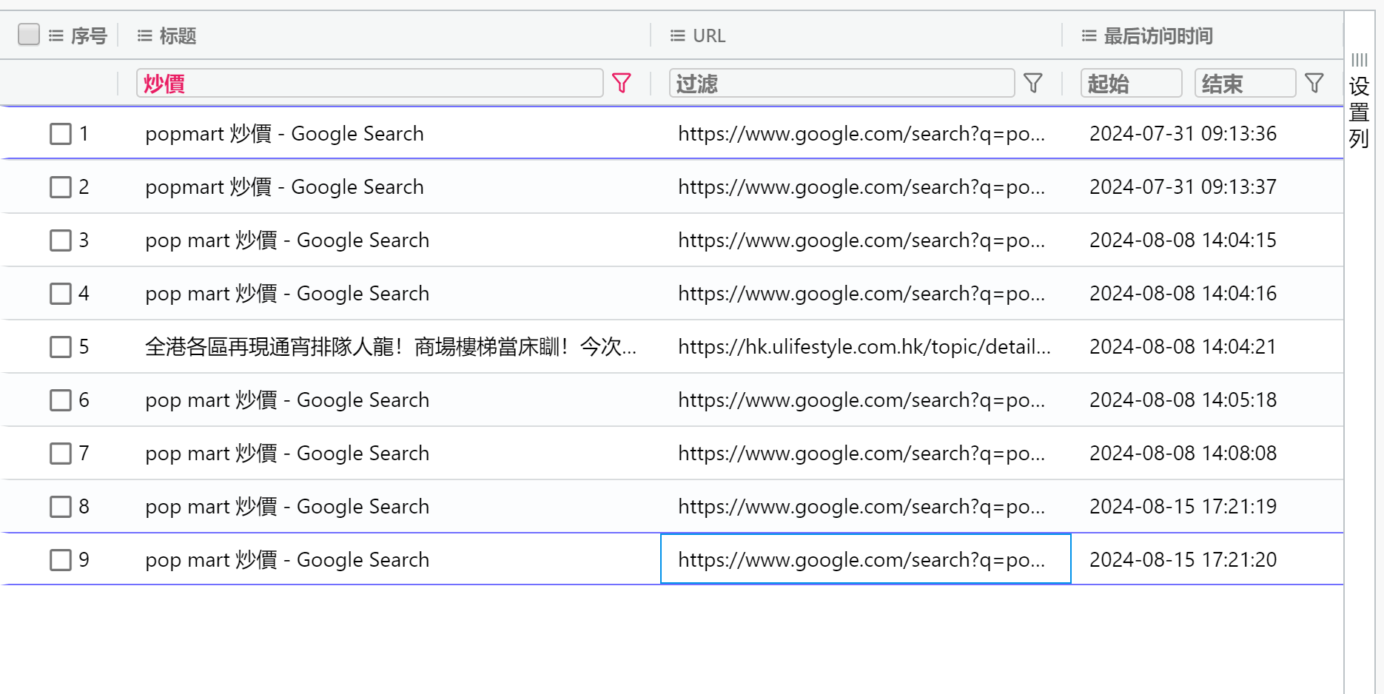Sort by the 最后访问时间 column header
The image size is (1384, 694).
coord(1158,36)
